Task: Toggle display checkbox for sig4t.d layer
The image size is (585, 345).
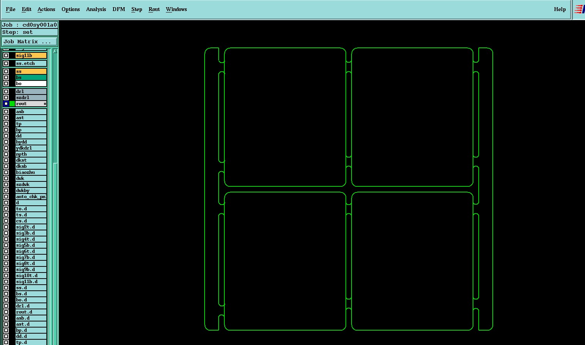Action: [6, 239]
